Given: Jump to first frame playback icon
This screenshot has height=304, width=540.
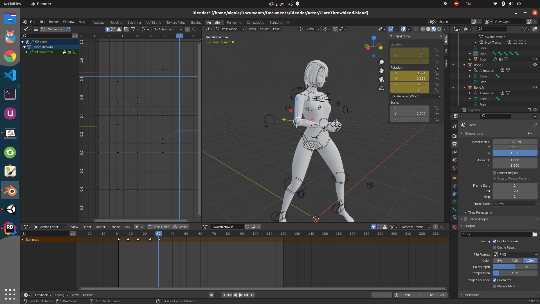Looking at the screenshot, I should 224,295.
